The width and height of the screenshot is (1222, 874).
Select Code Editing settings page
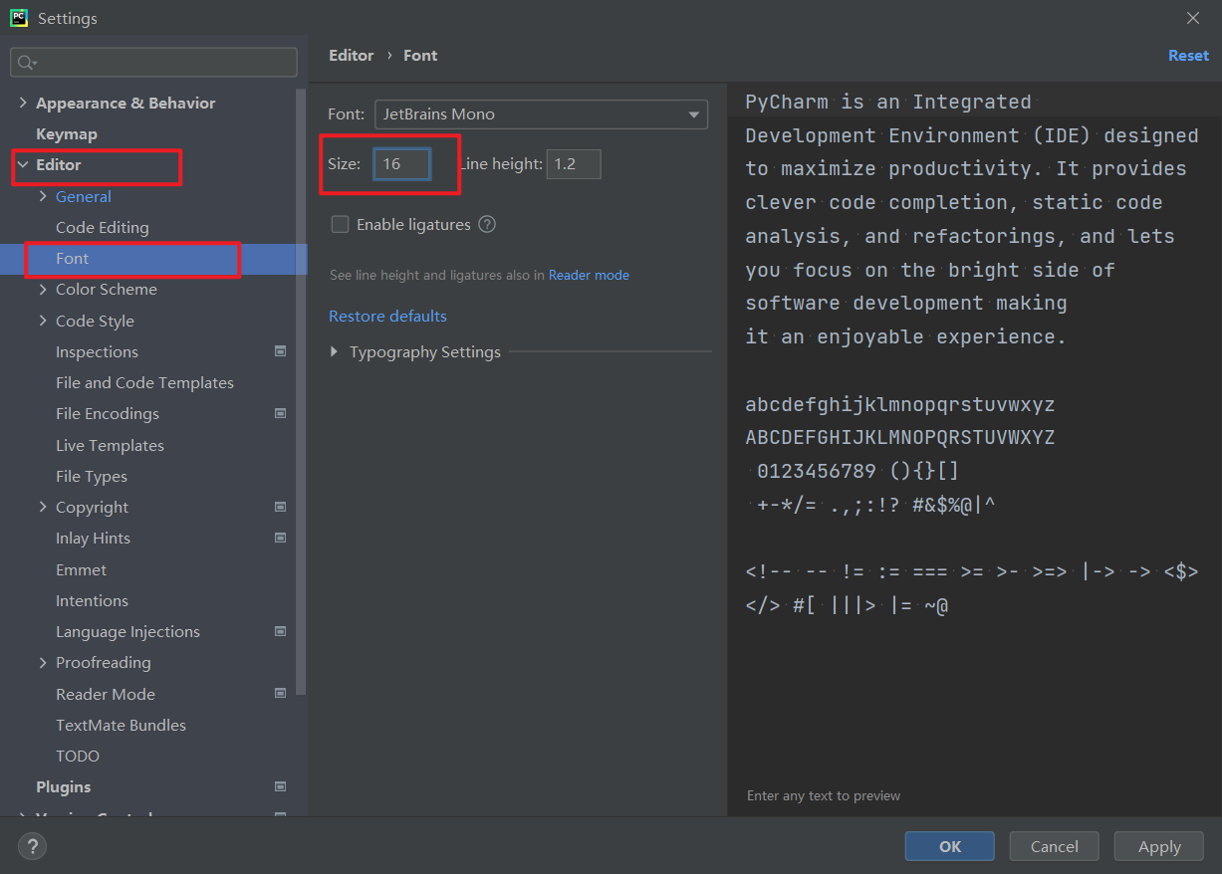pyautogui.click(x=103, y=227)
